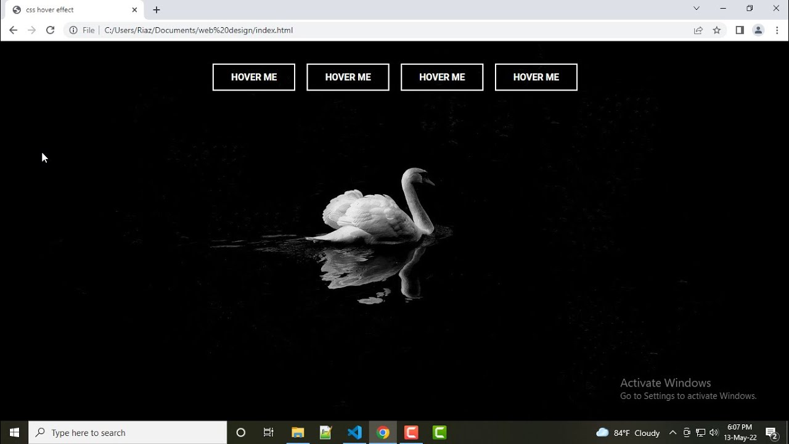
Task: Open the Chrome profile avatar
Action: coord(758,30)
